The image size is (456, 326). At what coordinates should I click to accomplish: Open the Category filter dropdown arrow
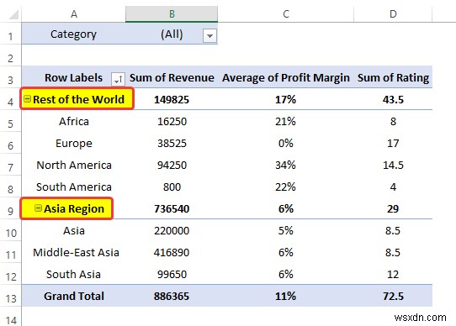[x=209, y=36]
